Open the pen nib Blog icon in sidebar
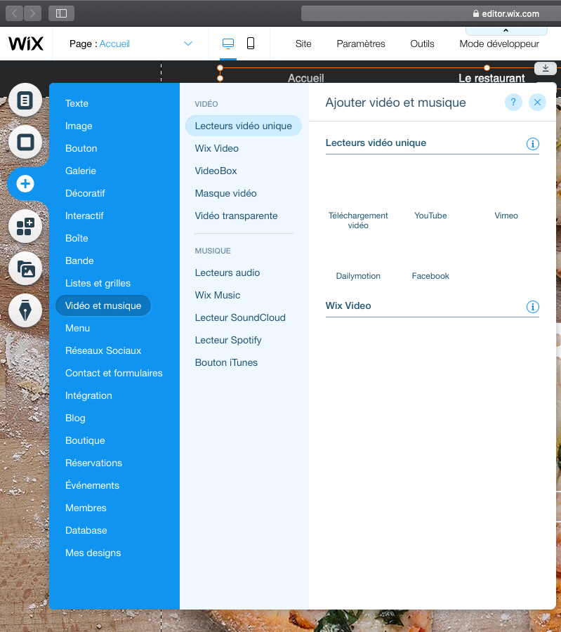Screen dimensions: 561x632 [x=25, y=310]
